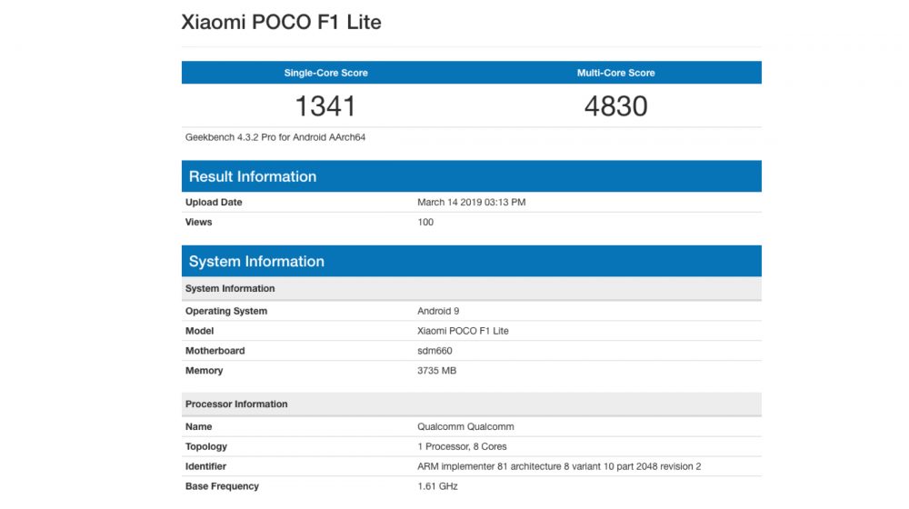The width and height of the screenshot is (909, 509).
Task: Click the System Information blue section header
Action: pyautogui.click(x=256, y=261)
